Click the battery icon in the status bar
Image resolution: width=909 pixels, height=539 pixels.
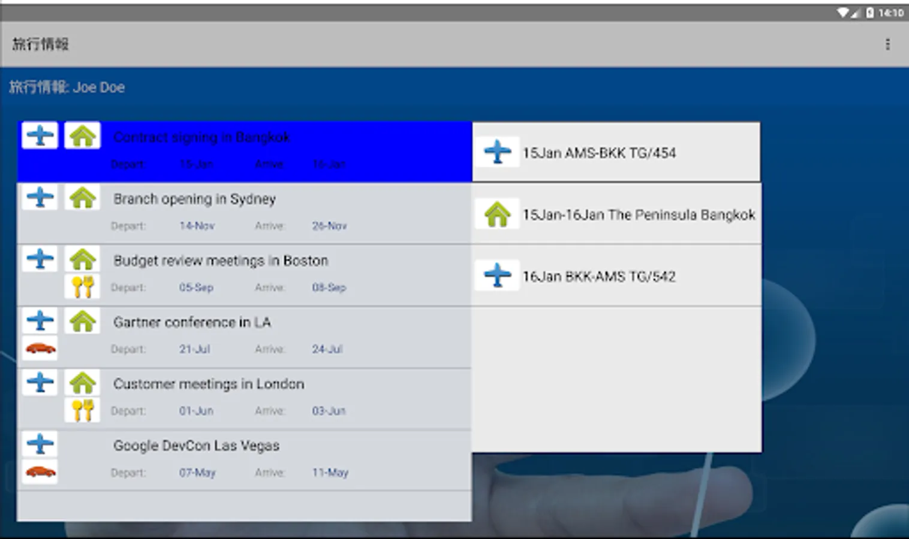pyautogui.click(x=870, y=13)
